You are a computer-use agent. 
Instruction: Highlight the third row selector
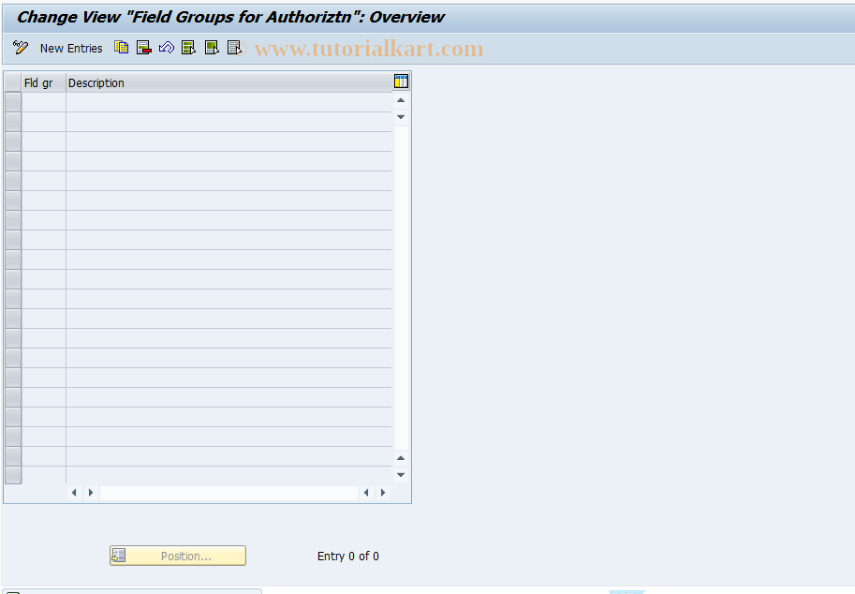pyautogui.click(x=12, y=140)
